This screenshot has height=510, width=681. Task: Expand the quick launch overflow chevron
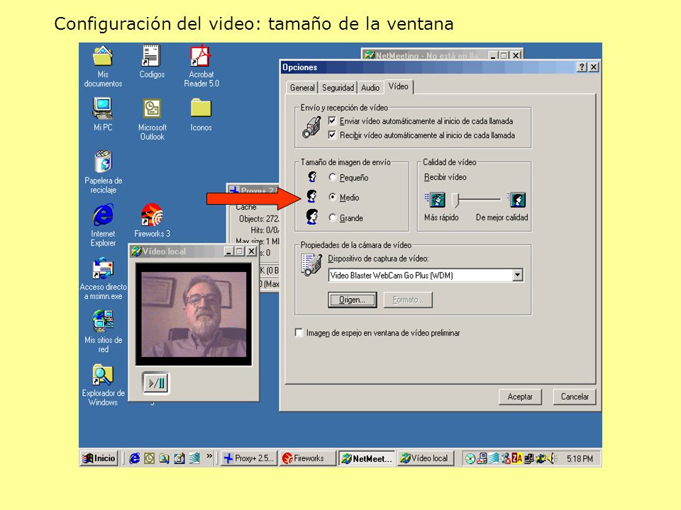coord(209,456)
